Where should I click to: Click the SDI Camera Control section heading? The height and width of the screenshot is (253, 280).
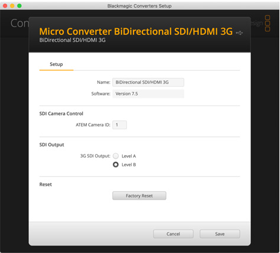click(61, 114)
